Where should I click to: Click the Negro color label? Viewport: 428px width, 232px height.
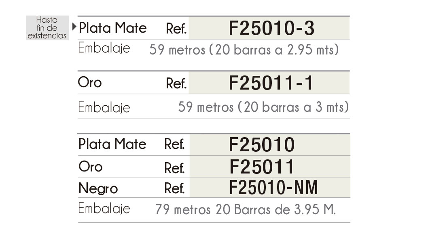point(98,188)
